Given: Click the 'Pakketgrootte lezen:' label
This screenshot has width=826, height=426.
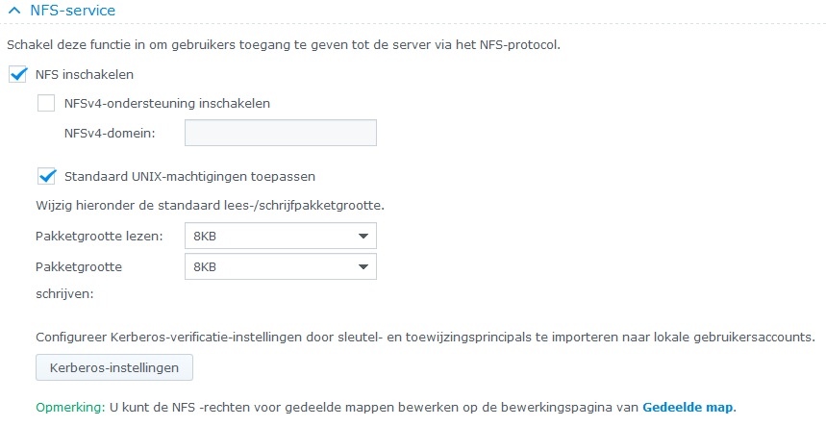Looking at the screenshot, I should [99, 236].
